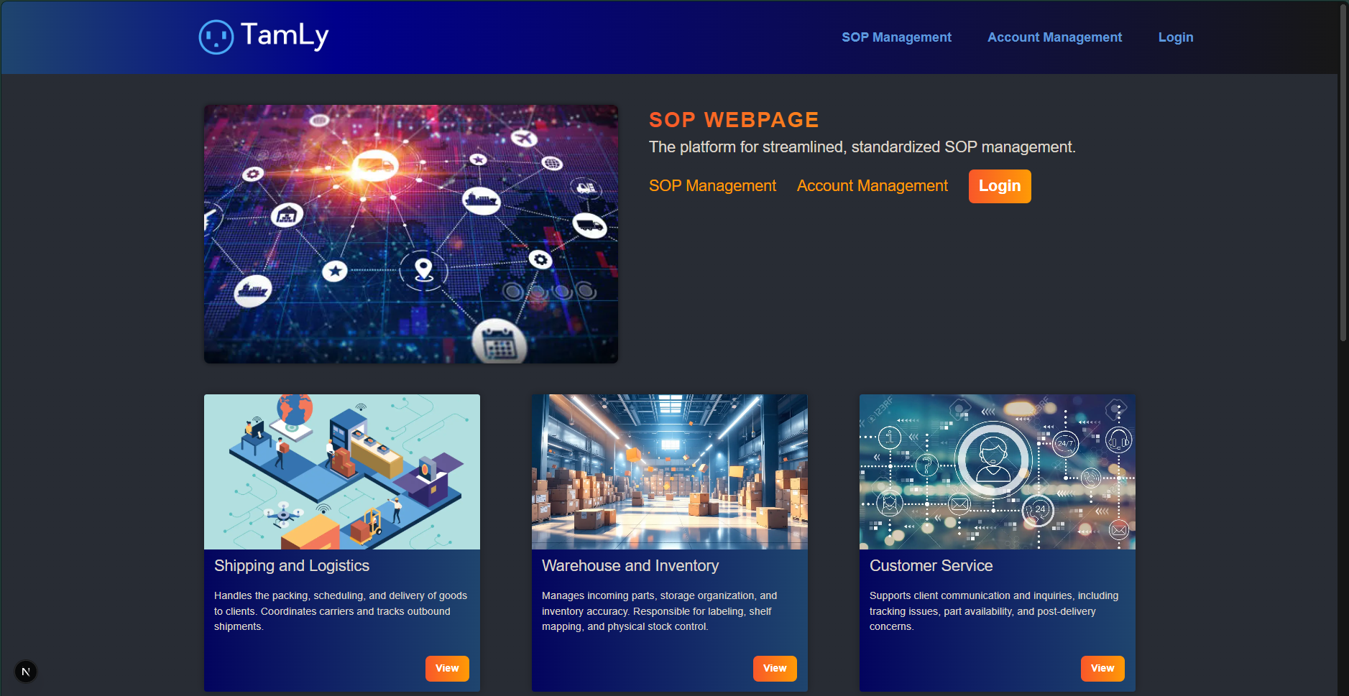Click the Warehouse and Inventory card image
The height and width of the screenshot is (696, 1349).
click(669, 472)
